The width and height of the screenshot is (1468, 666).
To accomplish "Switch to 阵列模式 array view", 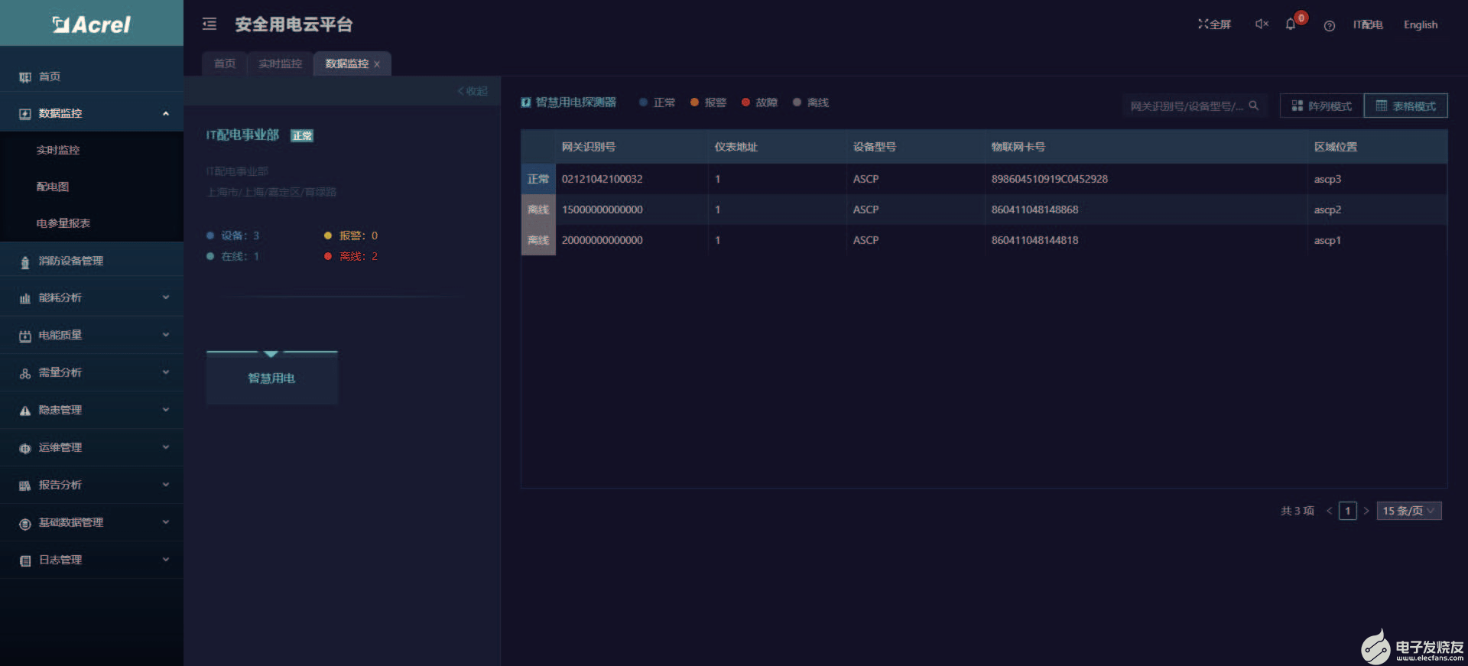I will pos(1322,106).
